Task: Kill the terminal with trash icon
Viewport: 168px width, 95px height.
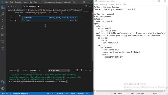Action: tap(82, 70)
